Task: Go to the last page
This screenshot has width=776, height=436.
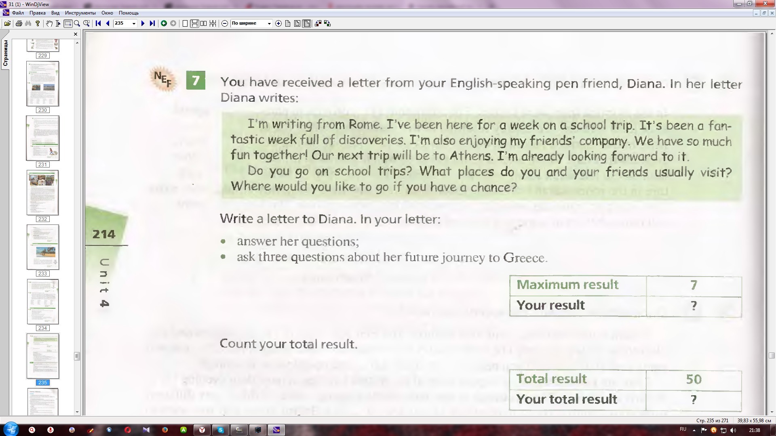Action: point(152,23)
